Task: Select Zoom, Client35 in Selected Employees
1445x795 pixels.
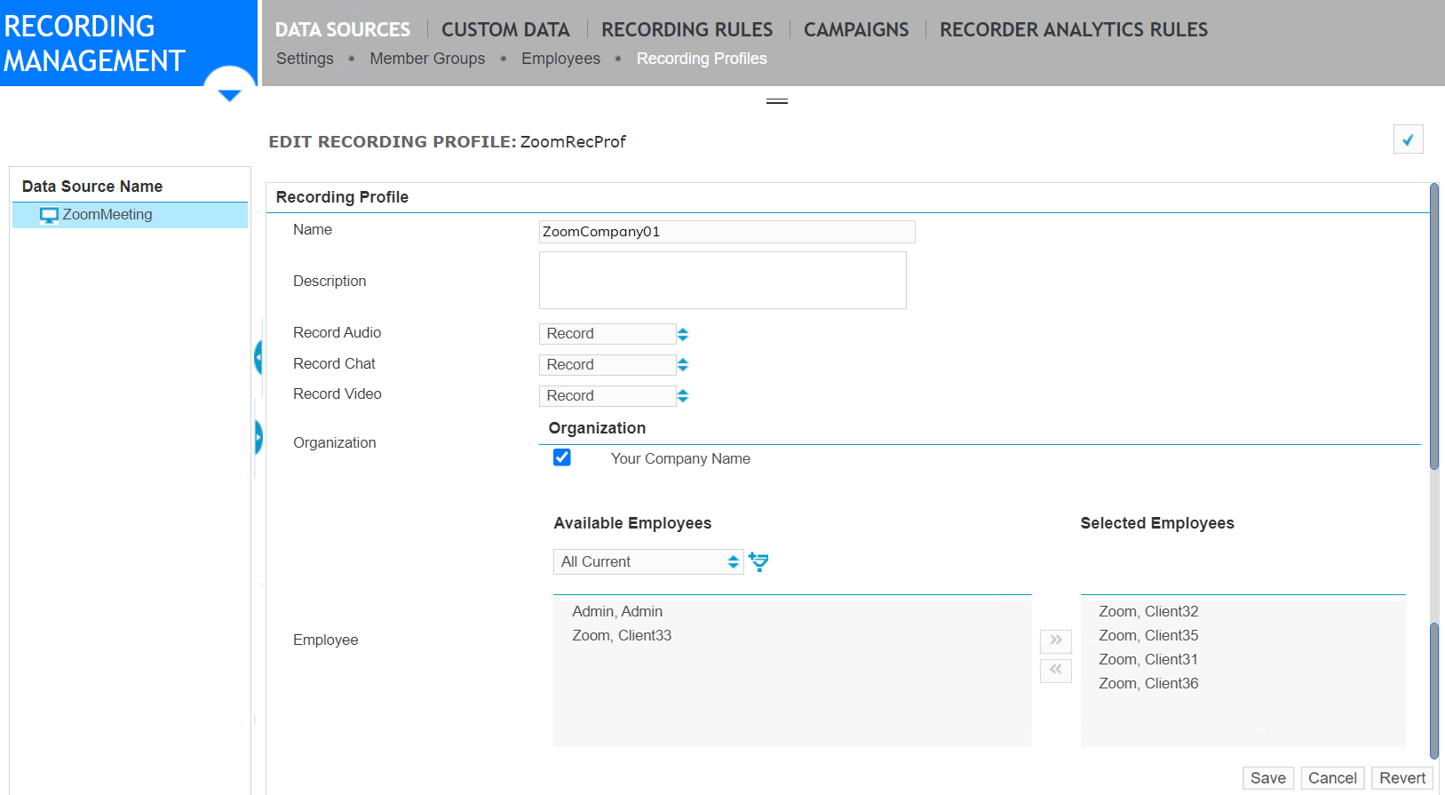Action: click(1148, 635)
